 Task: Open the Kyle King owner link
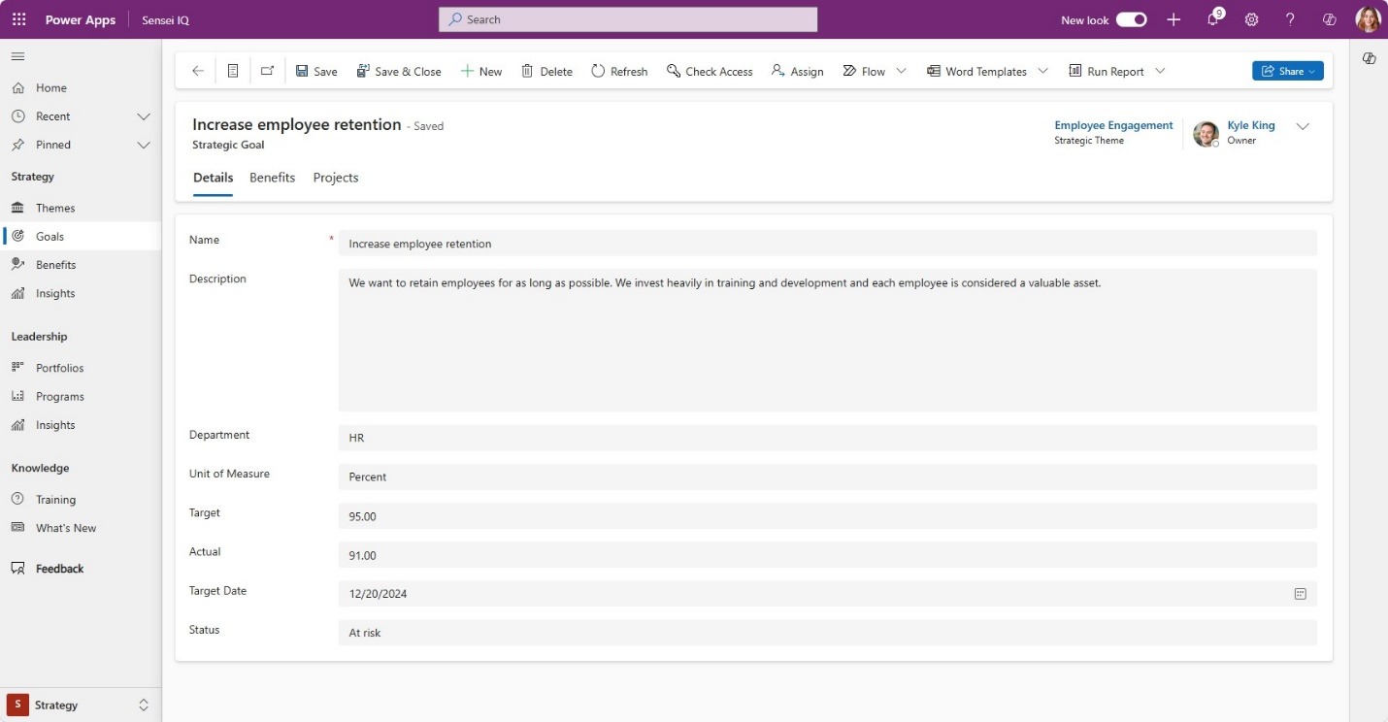[x=1251, y=125]
